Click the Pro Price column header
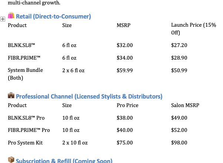Viewport: 223px width, 163px height. [x=127, y=105]
